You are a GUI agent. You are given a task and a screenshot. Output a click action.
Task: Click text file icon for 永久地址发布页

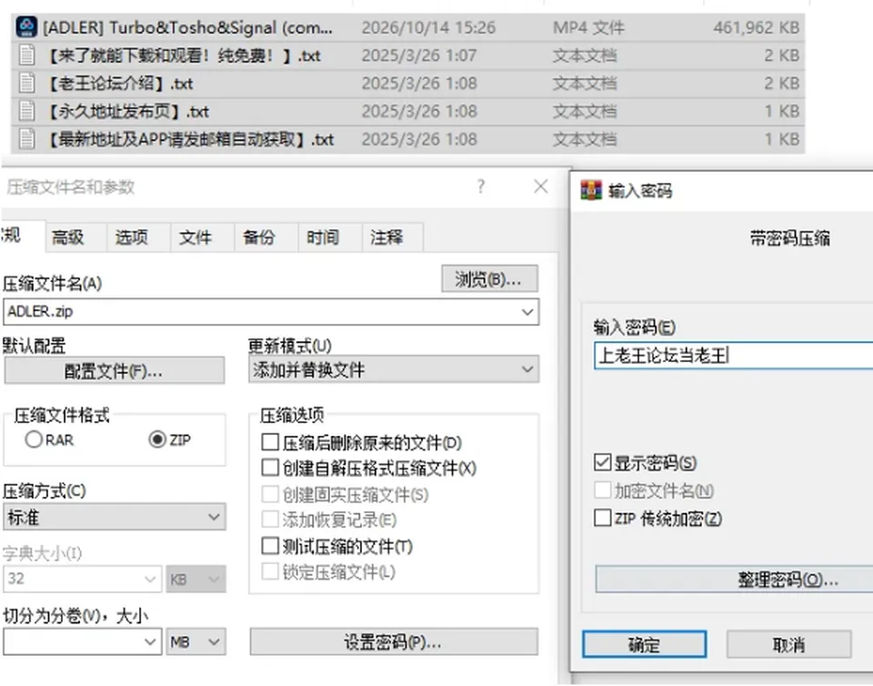click(26, 111)
